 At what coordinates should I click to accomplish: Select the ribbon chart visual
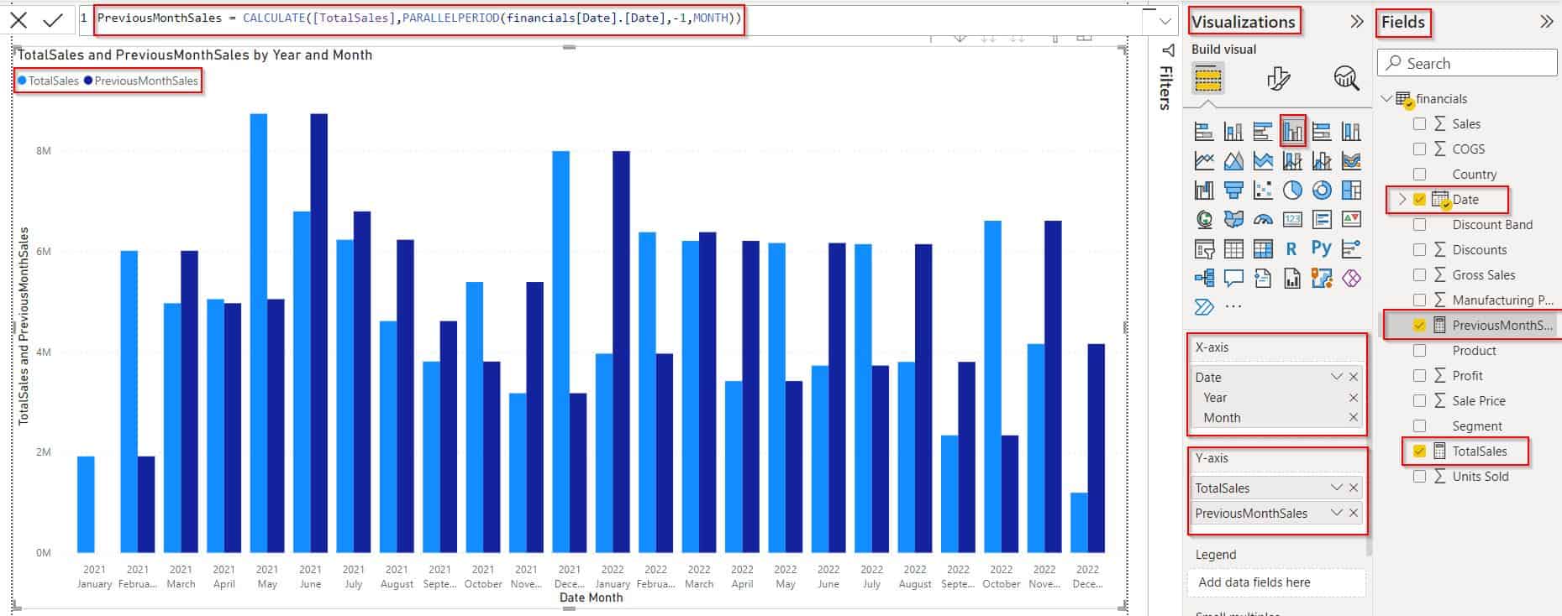1351,161
